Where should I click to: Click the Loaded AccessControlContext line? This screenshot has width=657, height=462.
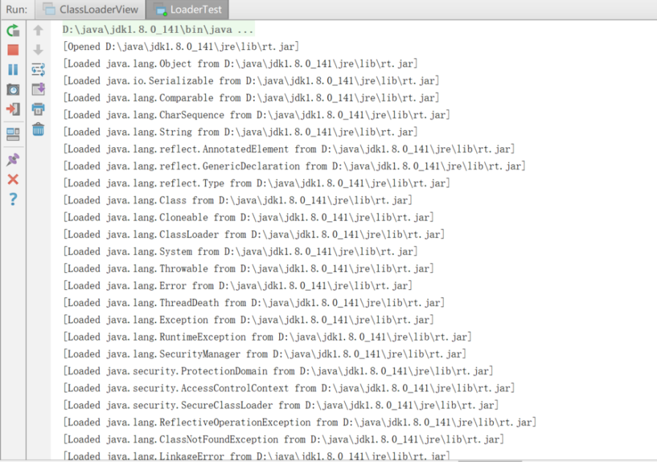[288, 388]
